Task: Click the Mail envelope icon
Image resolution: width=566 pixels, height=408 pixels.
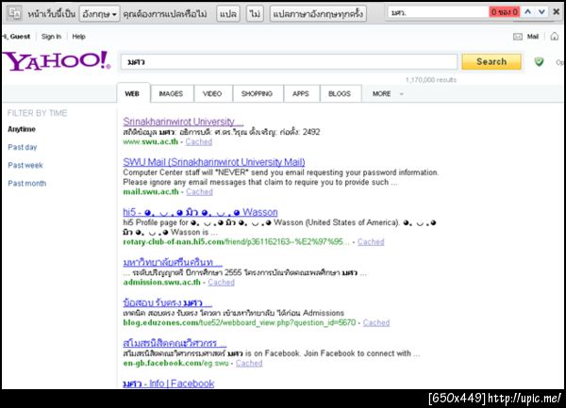Action: pos(518,37)
